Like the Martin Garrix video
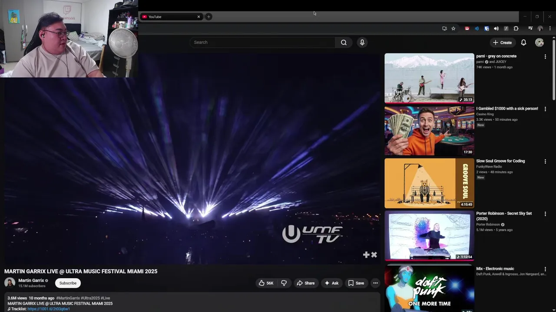Viewport: 556px width, 312px height. pos(266,283)
